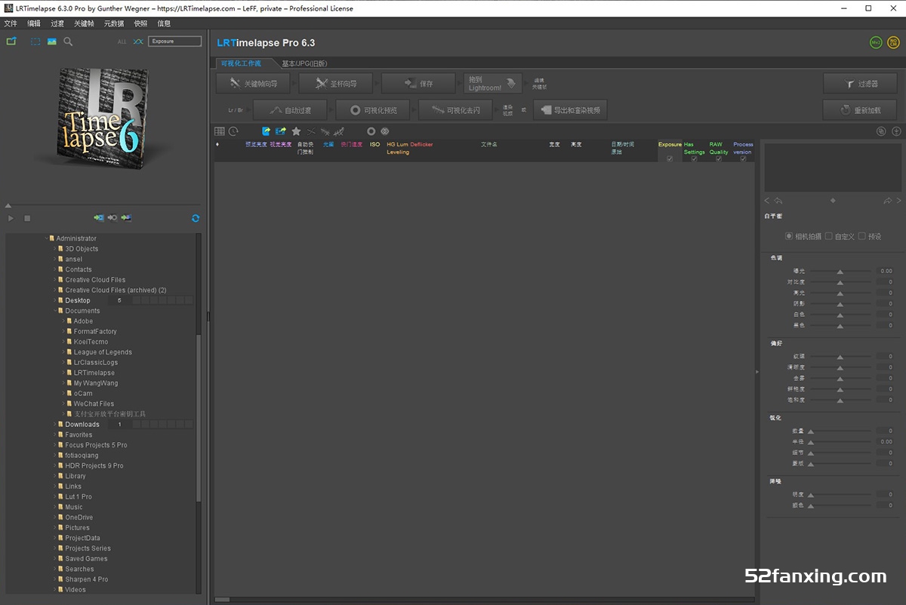This screenshot has width=906, height=605.
Task: Click the 保存 button
Action: [418, 83]
